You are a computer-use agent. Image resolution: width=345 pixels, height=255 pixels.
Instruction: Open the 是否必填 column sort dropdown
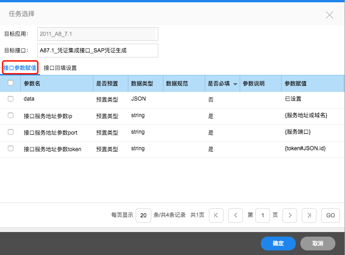(235, 84)
